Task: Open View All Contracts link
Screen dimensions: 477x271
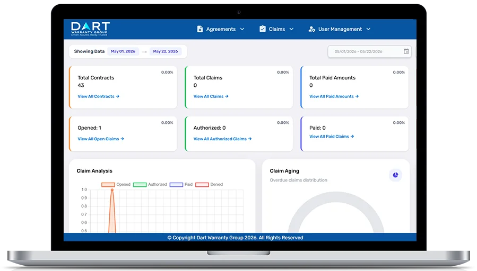Action: (x=98, y=96)
